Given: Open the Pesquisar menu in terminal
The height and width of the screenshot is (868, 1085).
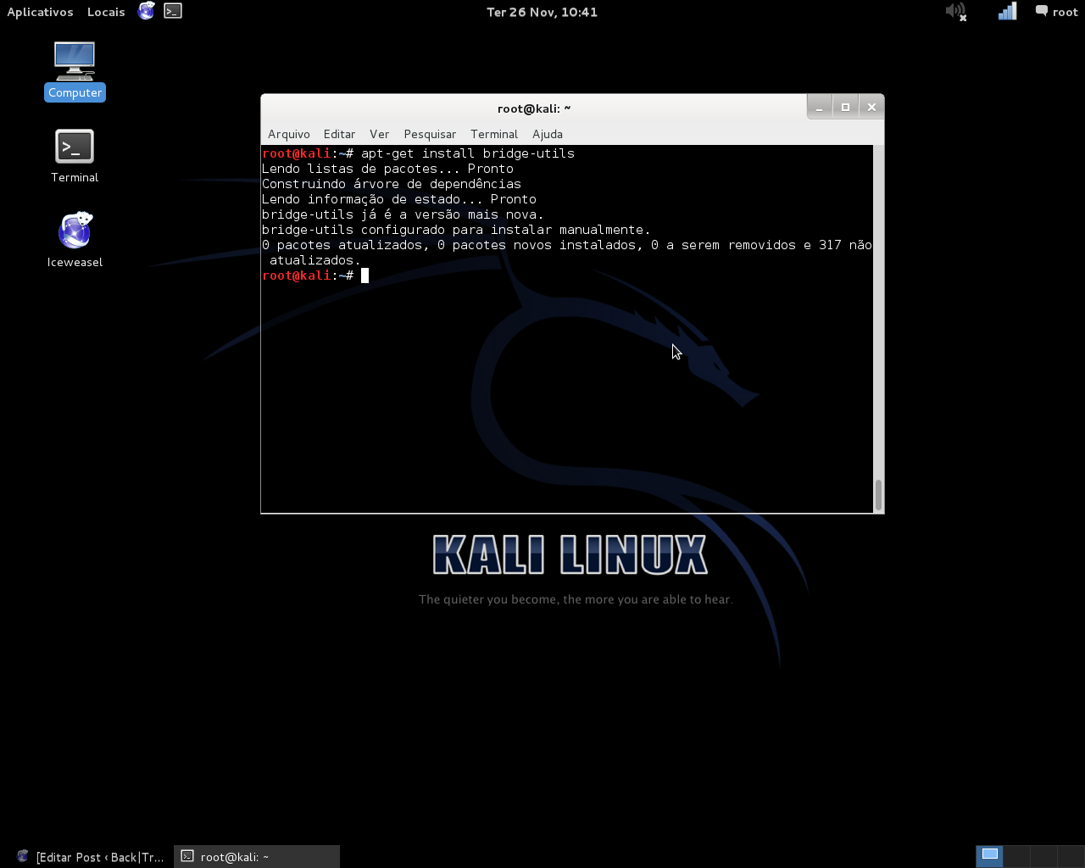Looking at the screenshot, I should (x=430, y=134).
